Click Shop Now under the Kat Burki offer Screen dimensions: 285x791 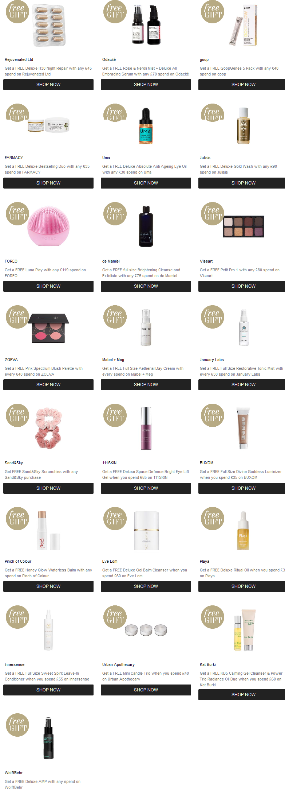243,694
